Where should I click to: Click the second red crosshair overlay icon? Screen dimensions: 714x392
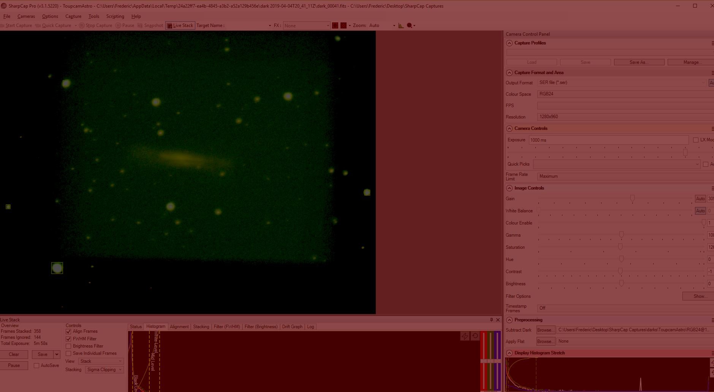click(344, 25)
